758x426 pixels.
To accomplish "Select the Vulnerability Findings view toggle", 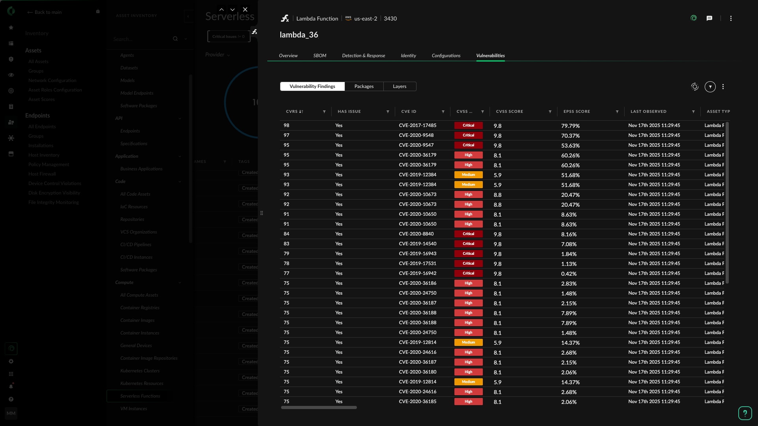I will 312,86.
